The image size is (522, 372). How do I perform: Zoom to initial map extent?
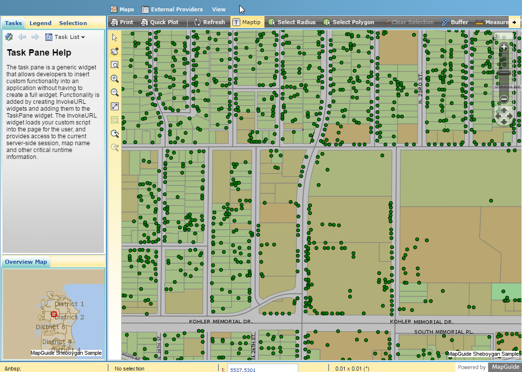point(115,106)
